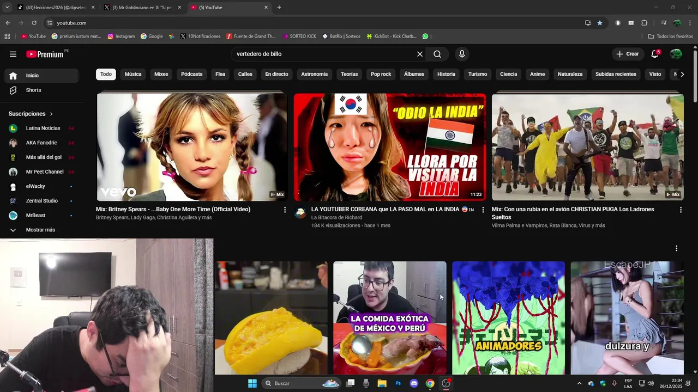The image size is (698, 392).
Task: Select the En directo filter chip
Action: [276, 74]
